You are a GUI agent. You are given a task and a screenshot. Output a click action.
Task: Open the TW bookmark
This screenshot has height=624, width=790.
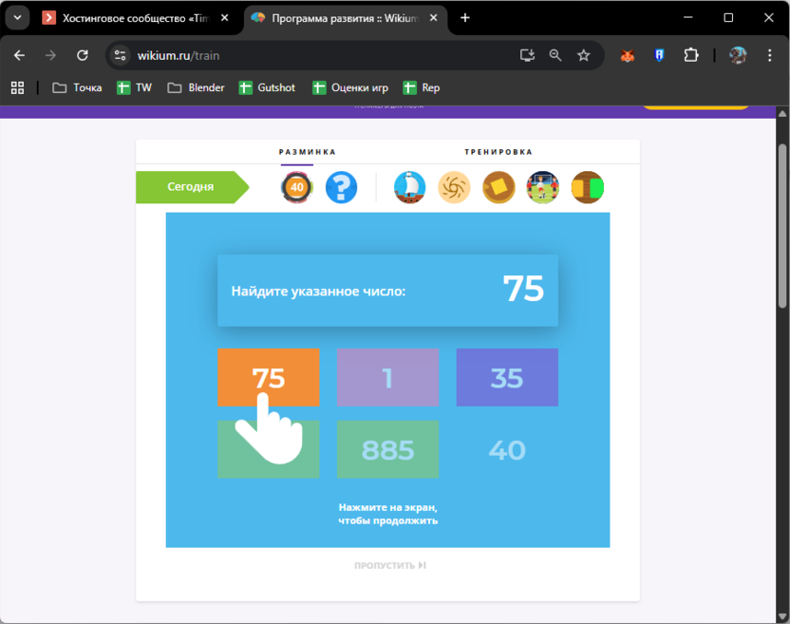[134, 87]
